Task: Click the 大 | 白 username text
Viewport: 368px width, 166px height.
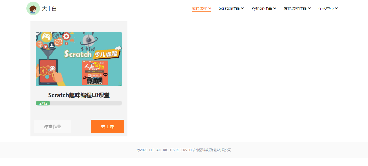Action: (49, 8)
